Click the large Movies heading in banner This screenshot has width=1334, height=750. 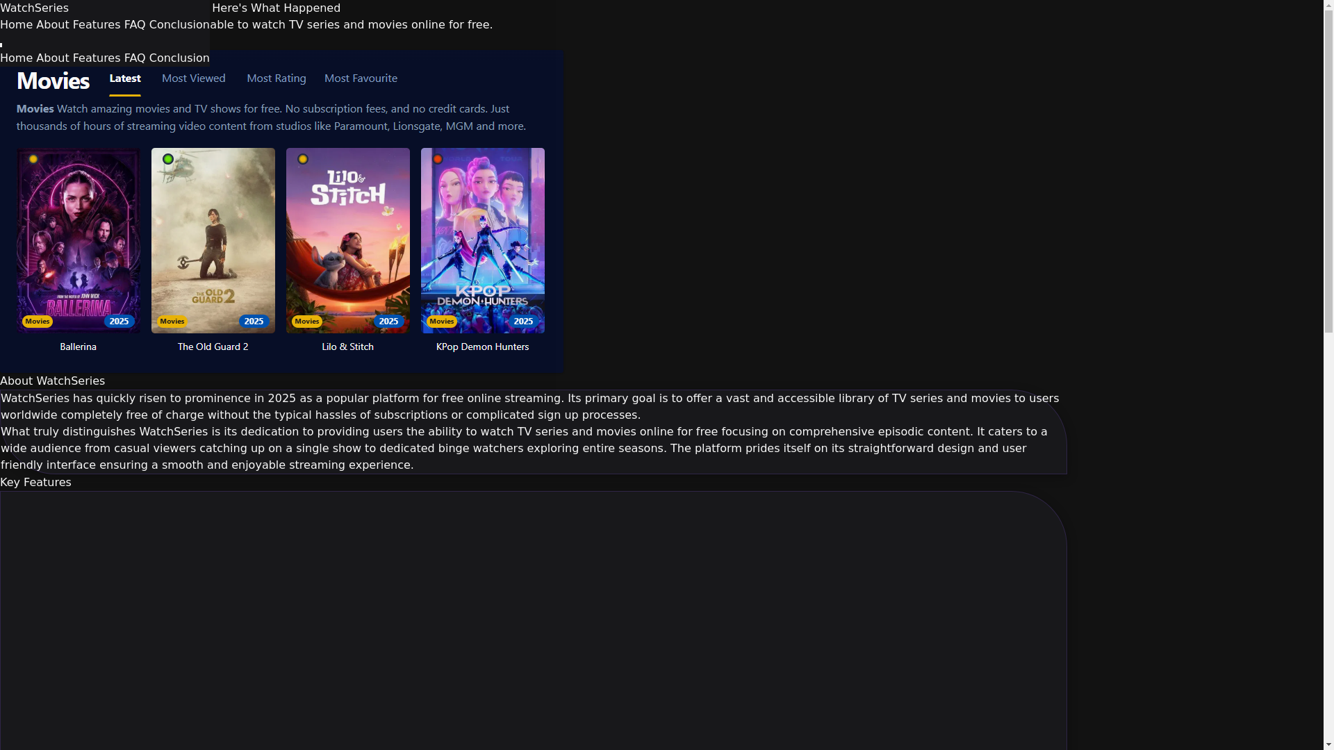pyautogui.click(x=53, y=81)
